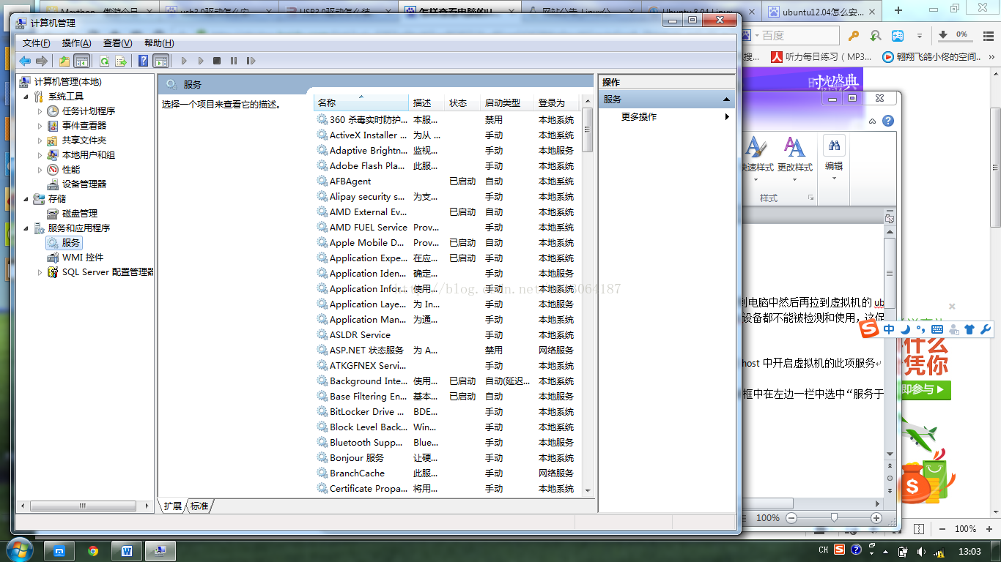Sort services by 启动类型 column header
1001x562 pixels.
(x=508, y=103)
